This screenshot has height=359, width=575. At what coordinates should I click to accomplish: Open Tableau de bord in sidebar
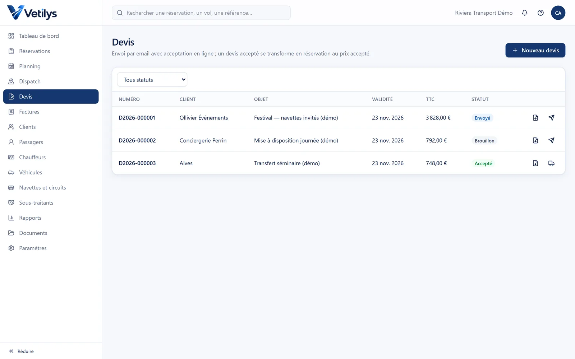tap(51, 36)
